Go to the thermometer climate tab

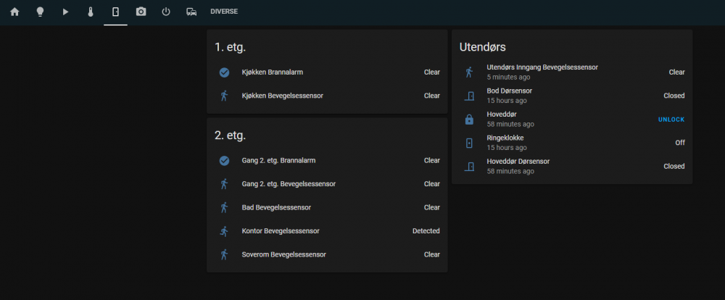(x=91, y=12)
